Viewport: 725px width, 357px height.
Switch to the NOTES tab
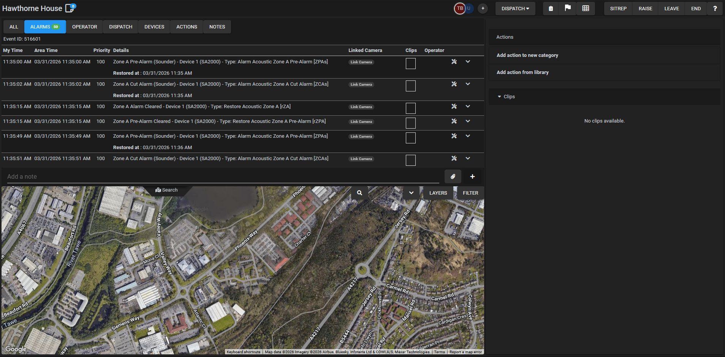click(217, 27)
